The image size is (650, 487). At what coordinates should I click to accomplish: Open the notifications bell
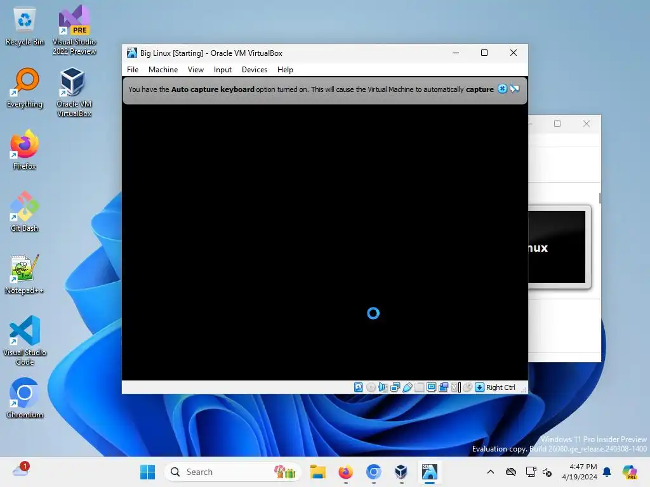click(607, 472)
